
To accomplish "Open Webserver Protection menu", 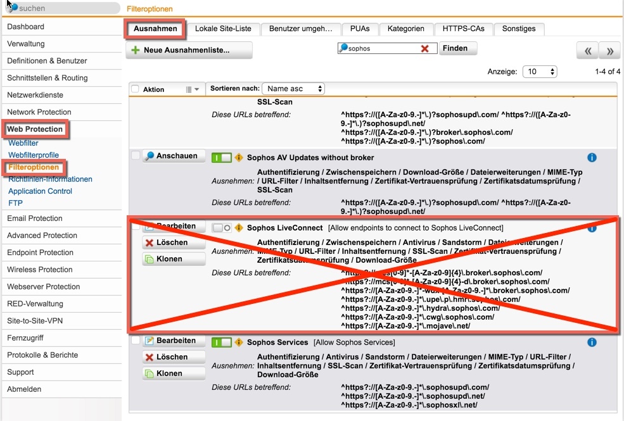I will click(61, 287).
